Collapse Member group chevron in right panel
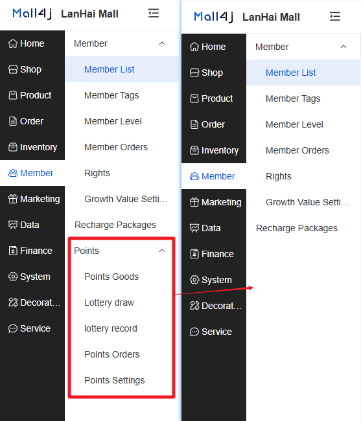The width and height of the screenshot is (361, 421). click(344, 47)
